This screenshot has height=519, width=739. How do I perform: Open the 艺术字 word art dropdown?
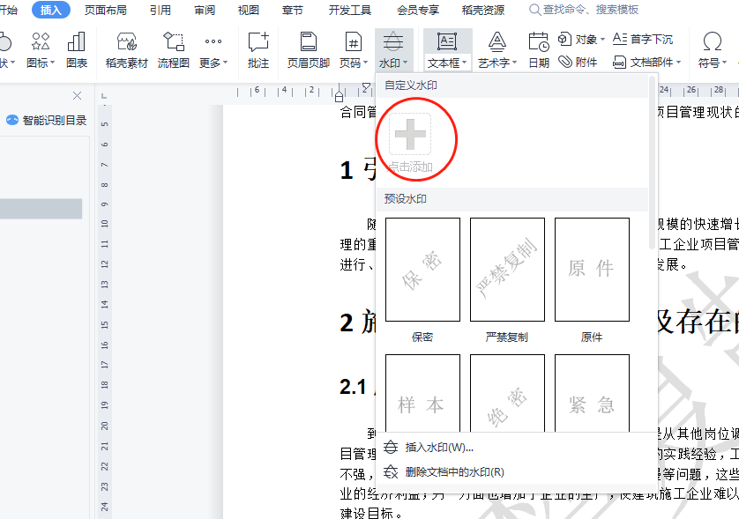coord(497,50)
